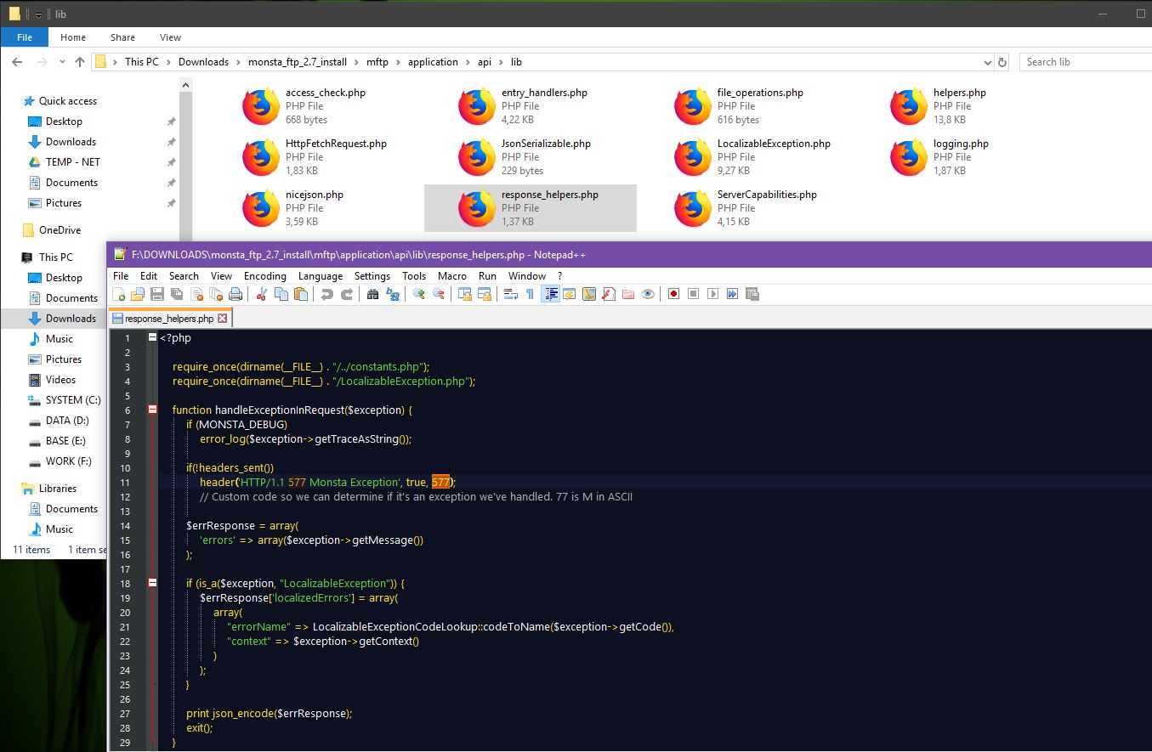Image resolution: width=1152 pixels, height=752 pixels.
Task: Toggle the Indent guide toolbar button
Action: [x=550, y=294]
